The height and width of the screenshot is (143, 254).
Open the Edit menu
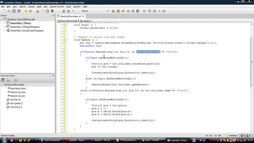point(9,7)
